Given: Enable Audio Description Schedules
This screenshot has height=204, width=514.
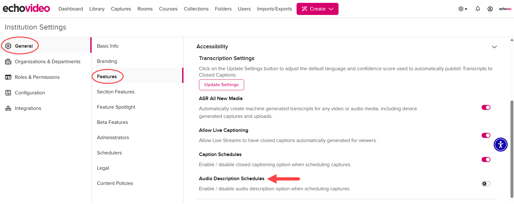Looking at the screenshot, I should click(485, 183).
